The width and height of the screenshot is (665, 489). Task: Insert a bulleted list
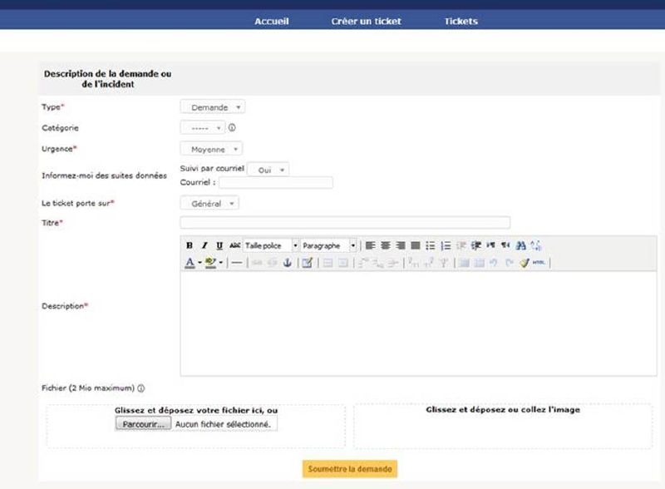pyautogui.click(x=431, y=246)
